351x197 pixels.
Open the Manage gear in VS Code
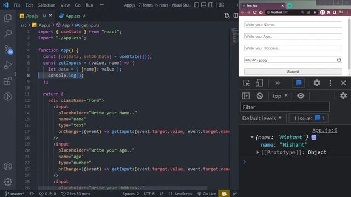pyautogui.click(x=8, y=182)
